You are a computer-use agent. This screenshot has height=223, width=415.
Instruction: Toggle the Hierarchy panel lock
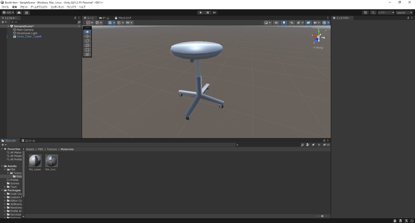pyautogui.click(x=75, y=18)
